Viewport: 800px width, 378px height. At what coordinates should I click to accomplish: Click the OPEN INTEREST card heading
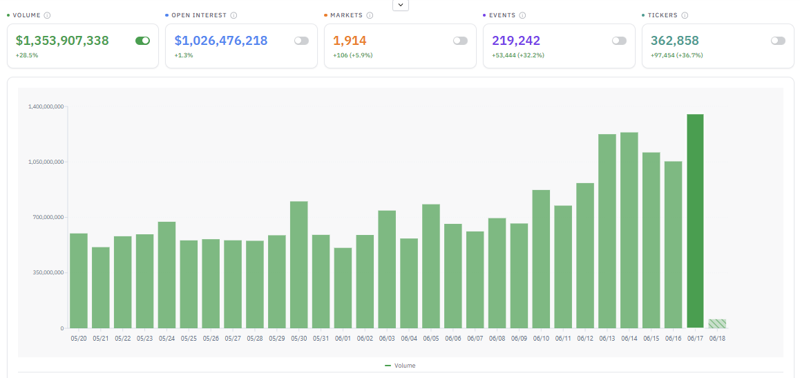[199, 15]
